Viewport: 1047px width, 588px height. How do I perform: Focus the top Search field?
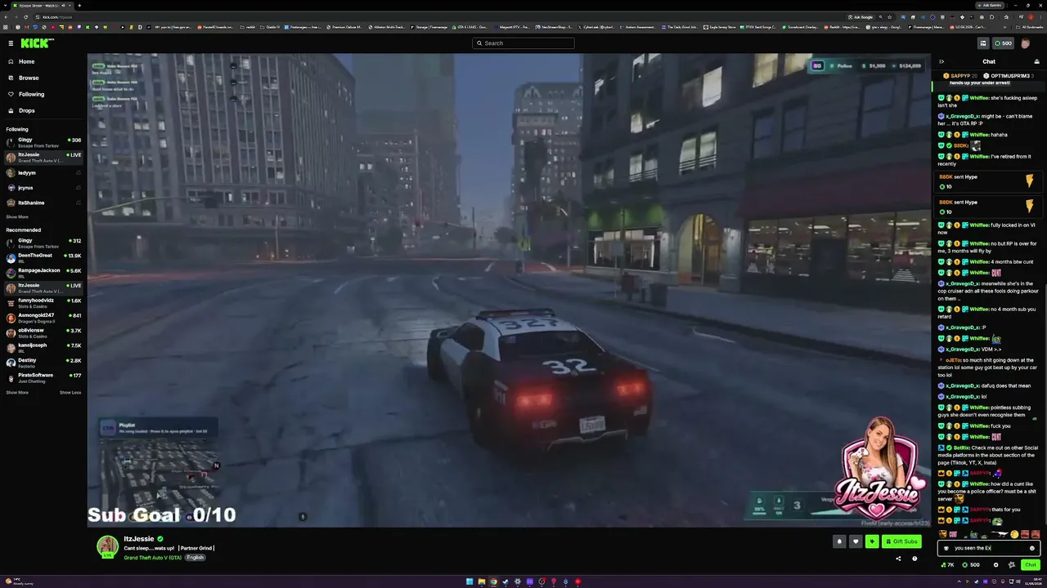click(x=523, y=43)
